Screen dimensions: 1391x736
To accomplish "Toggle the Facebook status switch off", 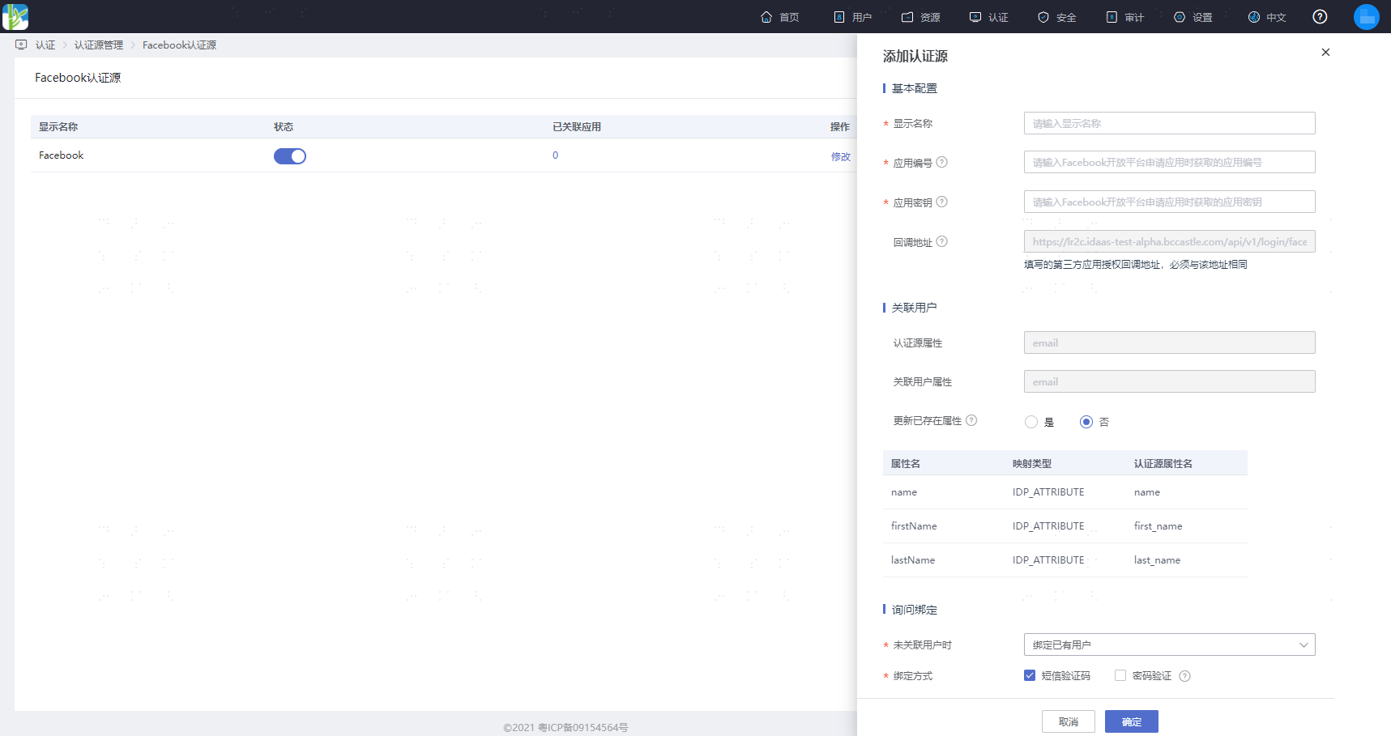I will pos(290,156).
